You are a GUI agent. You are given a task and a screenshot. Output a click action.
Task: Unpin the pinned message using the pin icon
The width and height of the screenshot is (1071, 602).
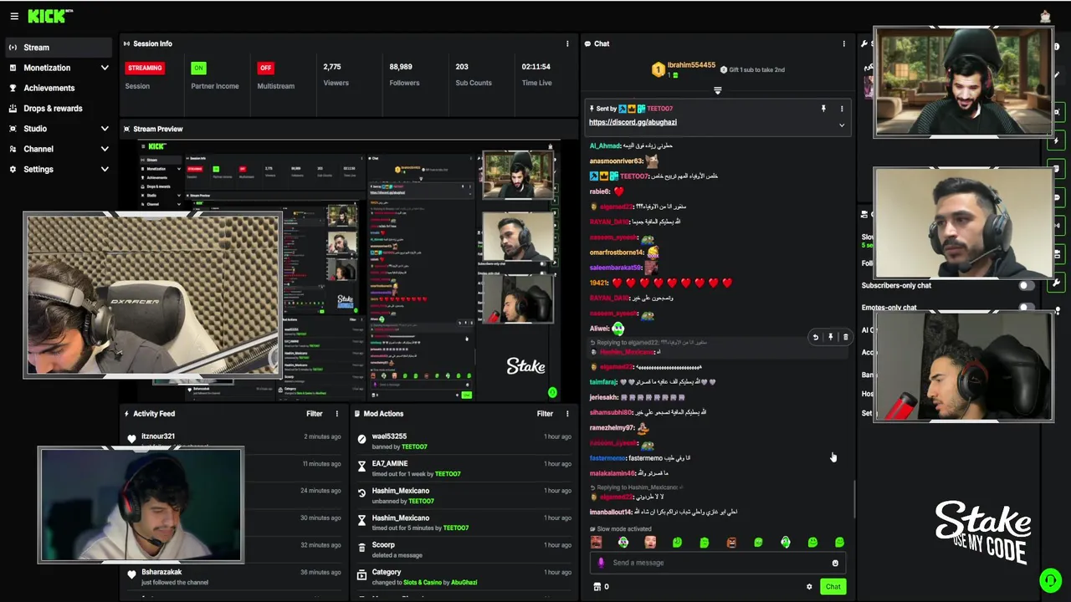click(x=823, y=109)
